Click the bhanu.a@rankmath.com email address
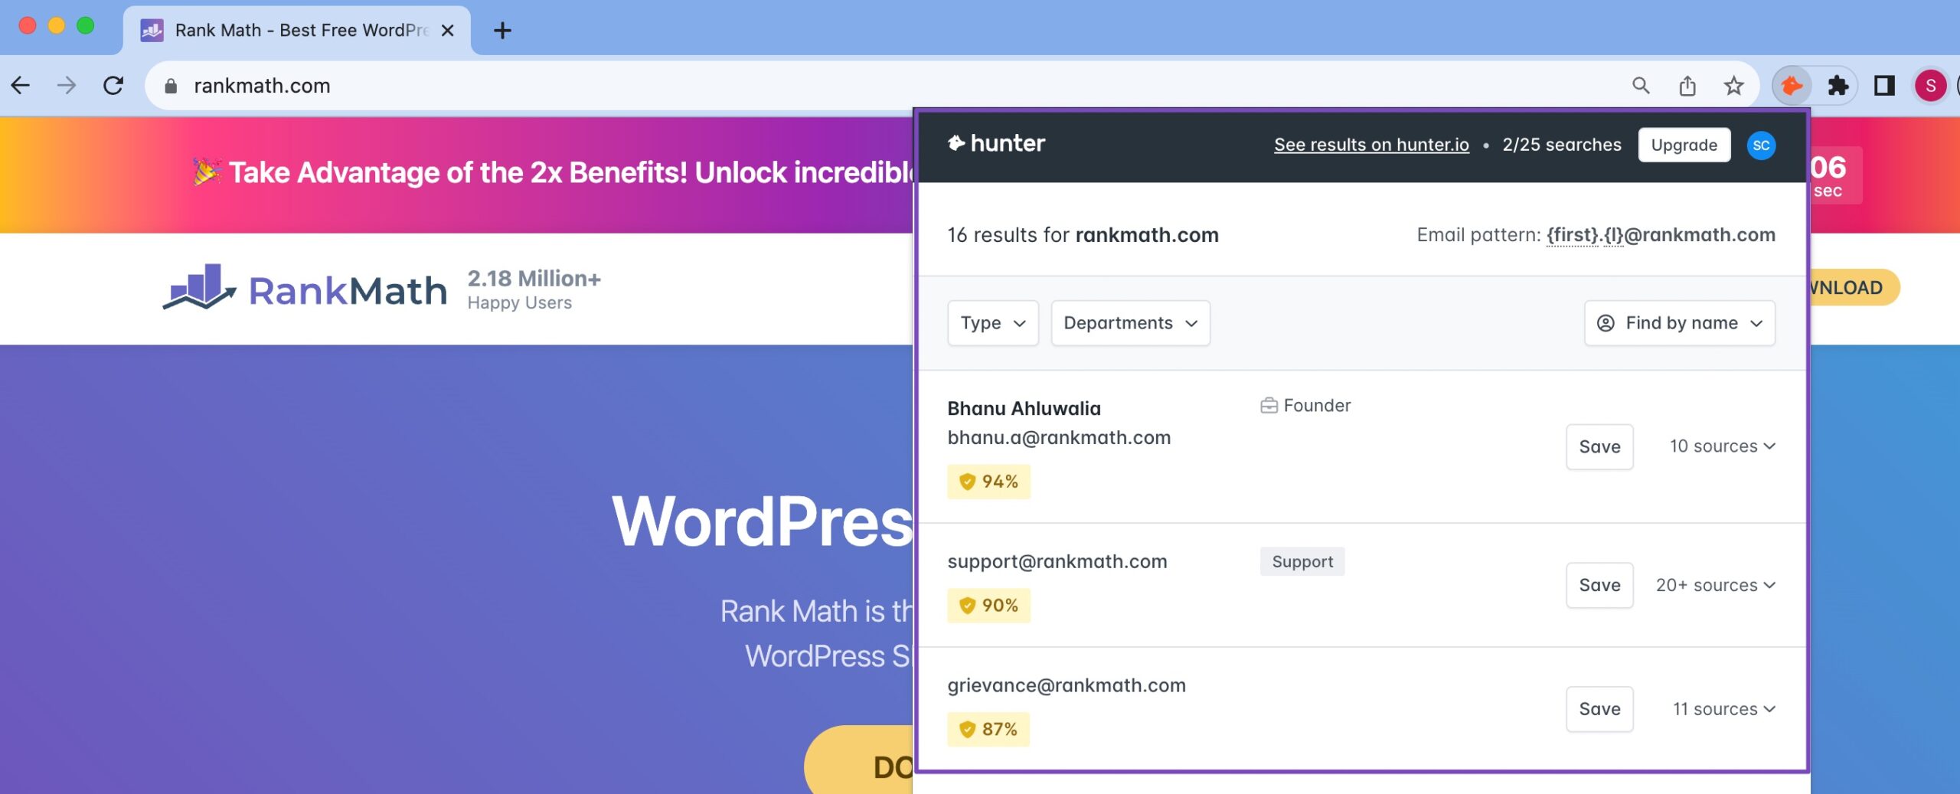The height and width of the screenshot is (794, 1960). tap(1059, 438)
